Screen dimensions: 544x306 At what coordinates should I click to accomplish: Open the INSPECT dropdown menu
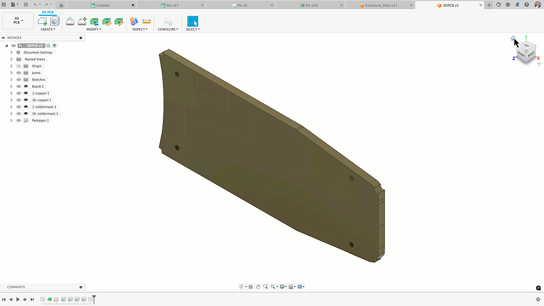(x=140, y=29)
